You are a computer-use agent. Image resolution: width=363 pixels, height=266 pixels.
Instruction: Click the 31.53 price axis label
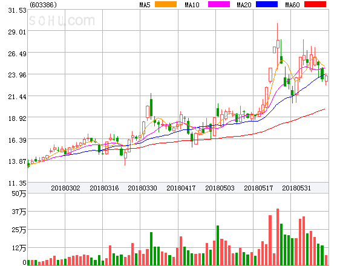click(17, 10)
